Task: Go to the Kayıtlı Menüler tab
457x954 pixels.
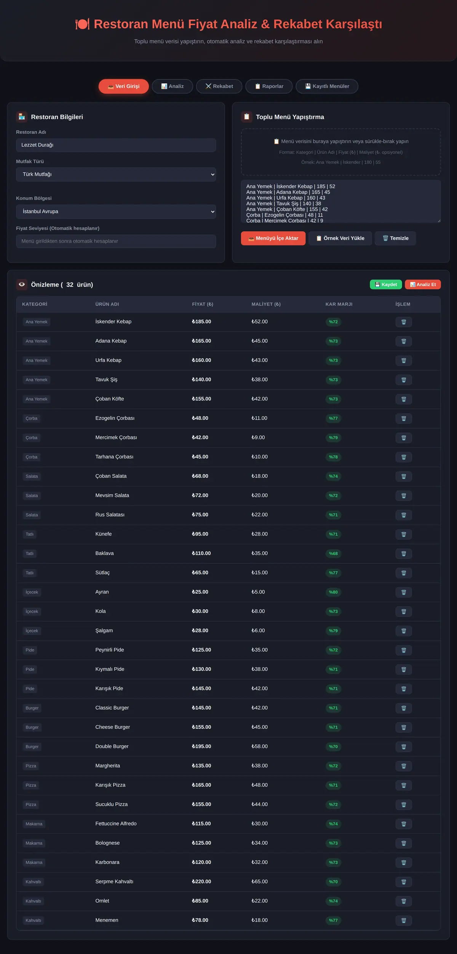Action: coord(327,86)
